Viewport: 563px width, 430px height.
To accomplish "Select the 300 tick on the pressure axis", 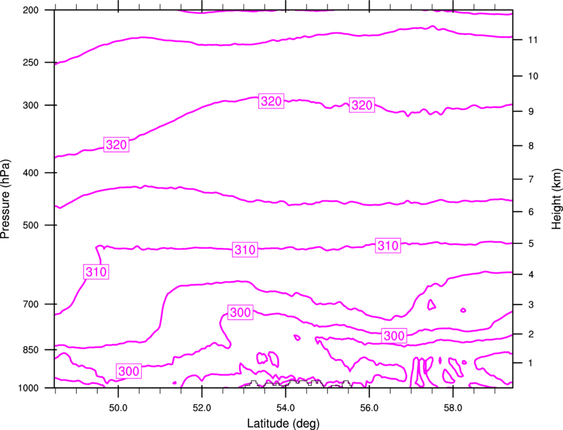I will point(30,105).
